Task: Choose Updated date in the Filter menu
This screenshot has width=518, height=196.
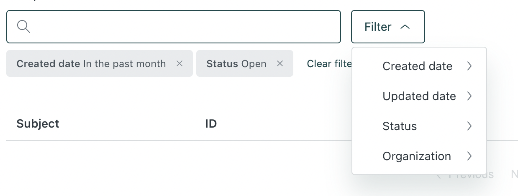Action: [419, 96]
